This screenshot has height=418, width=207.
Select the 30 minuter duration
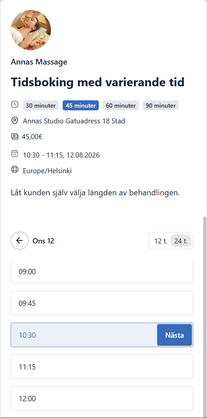pos(41,105)
